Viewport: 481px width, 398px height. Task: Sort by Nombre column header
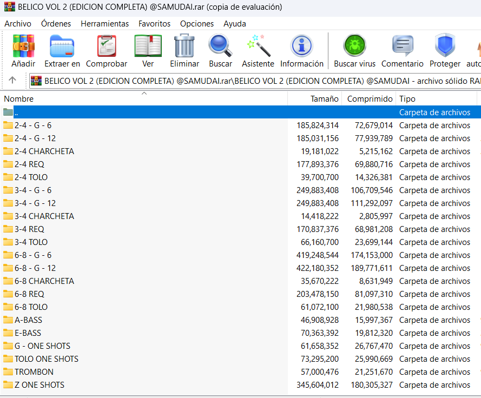point(144,99)
